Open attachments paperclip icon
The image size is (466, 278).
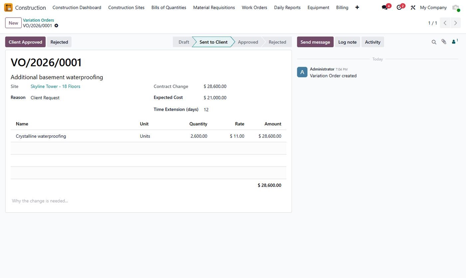pos(444,42)
